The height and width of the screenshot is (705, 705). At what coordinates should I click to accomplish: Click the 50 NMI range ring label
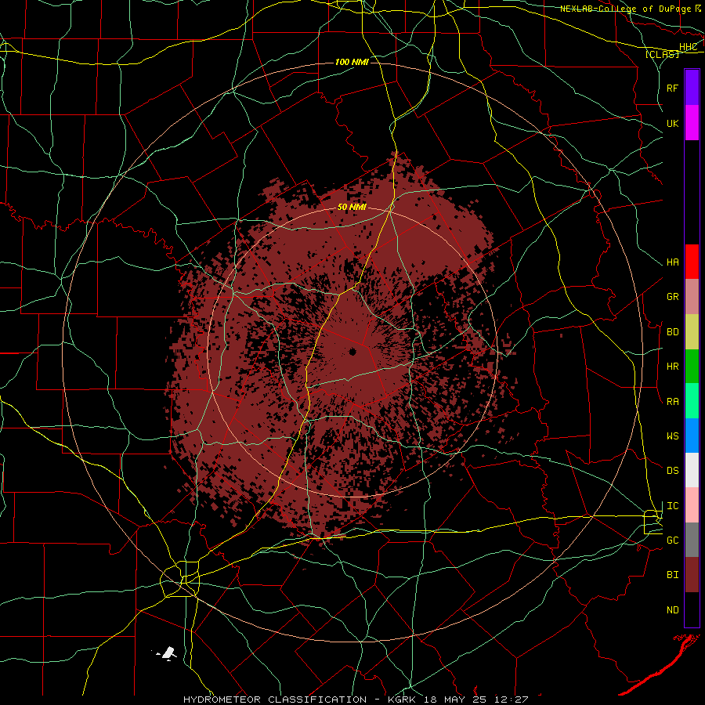click(x=352, y=208)
